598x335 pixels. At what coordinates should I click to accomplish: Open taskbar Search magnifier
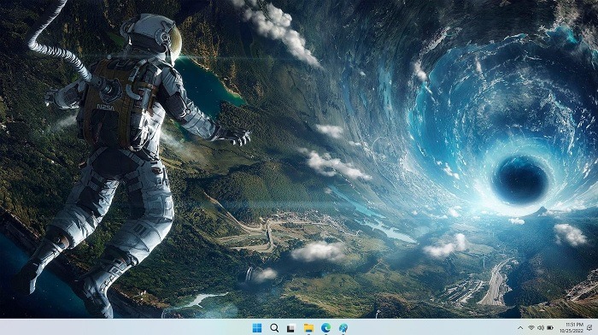point(274,328)
